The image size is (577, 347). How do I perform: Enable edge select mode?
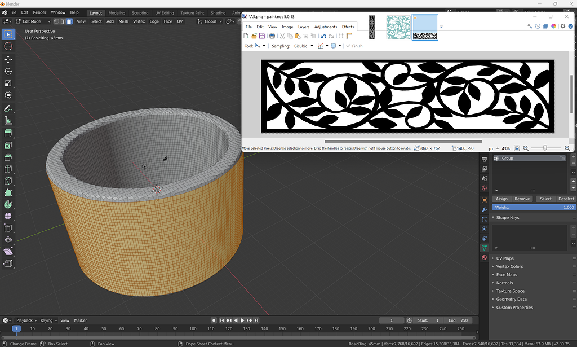coord(63,21)
